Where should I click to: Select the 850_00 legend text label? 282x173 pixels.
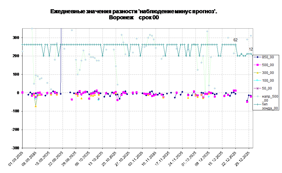pos(268,57)
